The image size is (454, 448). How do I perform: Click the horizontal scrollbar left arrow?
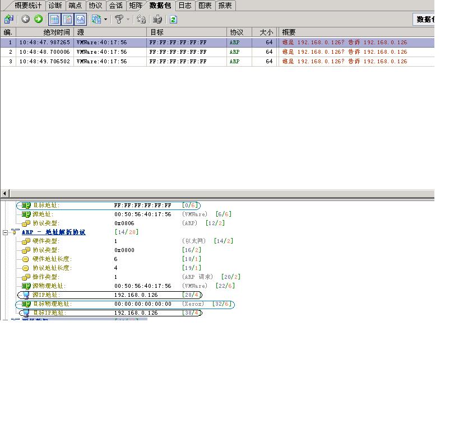point(4,192)
